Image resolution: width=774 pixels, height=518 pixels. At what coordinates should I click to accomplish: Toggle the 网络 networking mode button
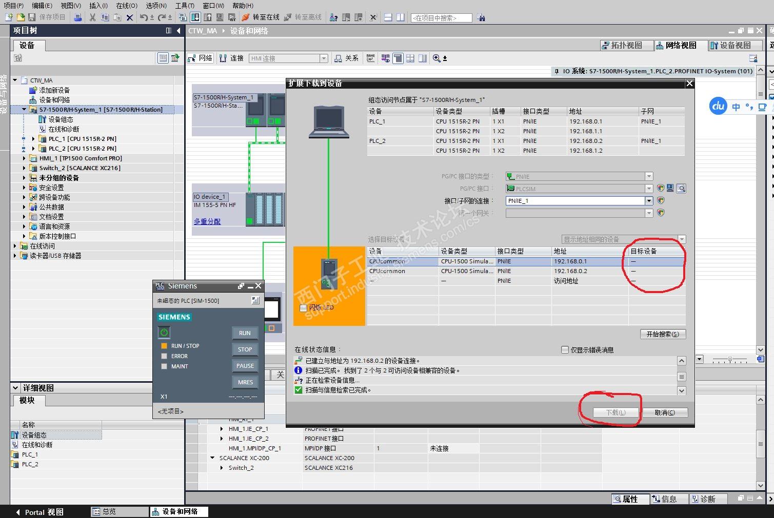click(x=200, y=58)
